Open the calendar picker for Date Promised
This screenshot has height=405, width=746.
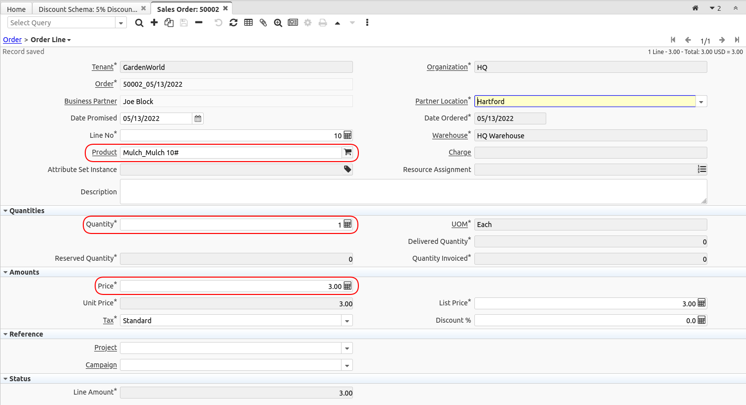pos(198,118)
